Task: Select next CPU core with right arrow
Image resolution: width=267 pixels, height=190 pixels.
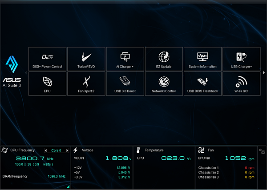Action: click(67, 150)
